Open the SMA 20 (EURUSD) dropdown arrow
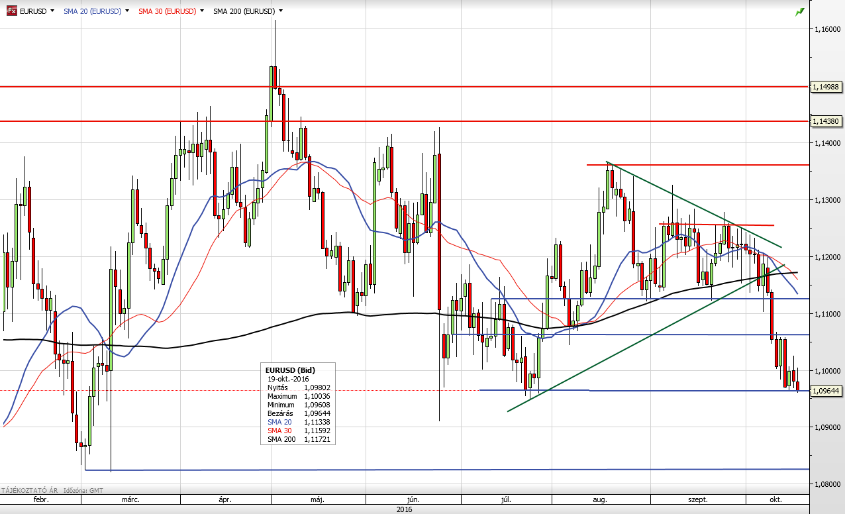The height and width of the screenshot is (514, 845). pyautogui.click(x=126, y=11)
